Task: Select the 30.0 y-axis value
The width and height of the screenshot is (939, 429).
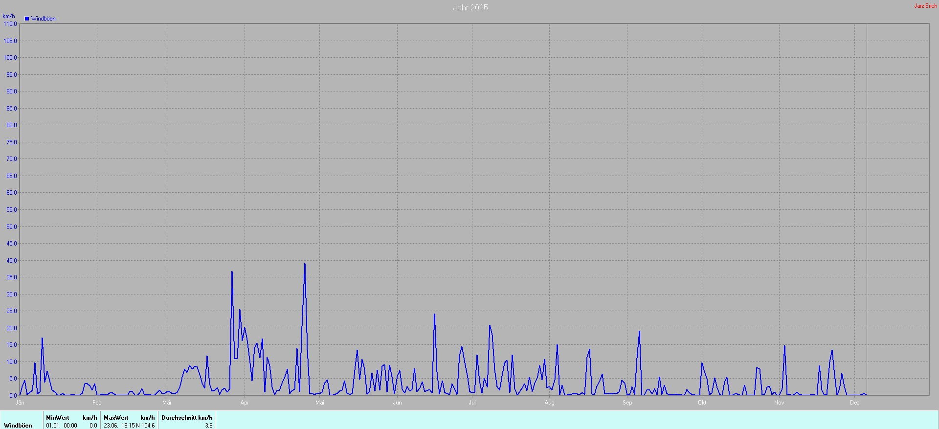Action: tap(12, 294)
